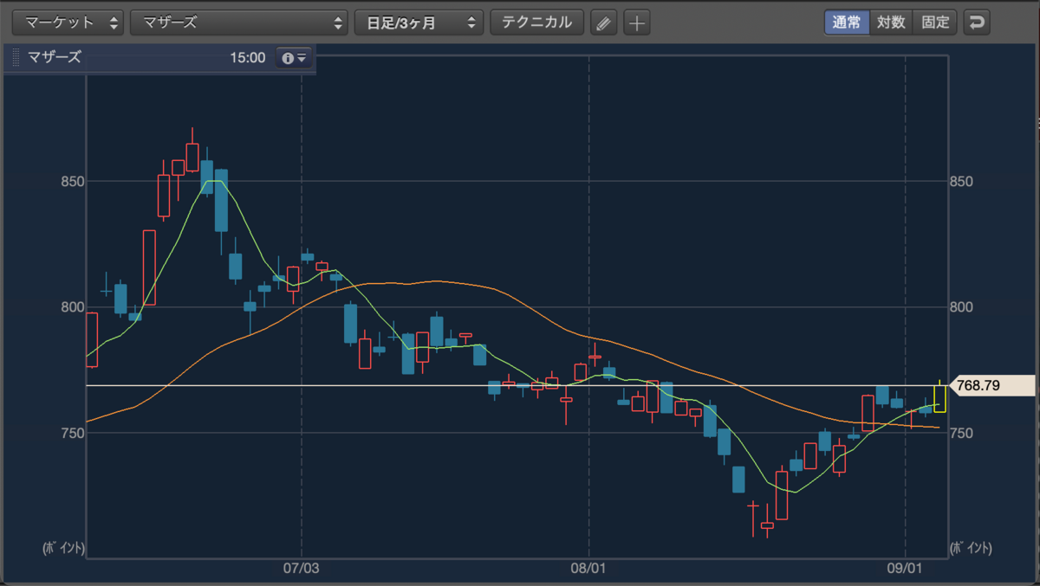Click the 07/03 date axis label

[x=301, y=569]
